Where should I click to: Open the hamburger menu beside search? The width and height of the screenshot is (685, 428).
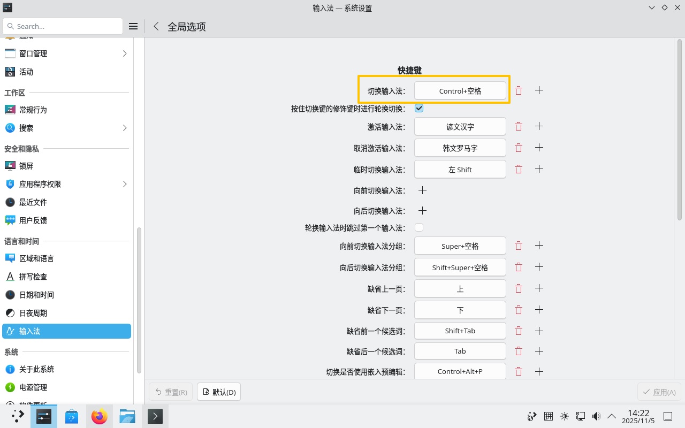point(133,26)
